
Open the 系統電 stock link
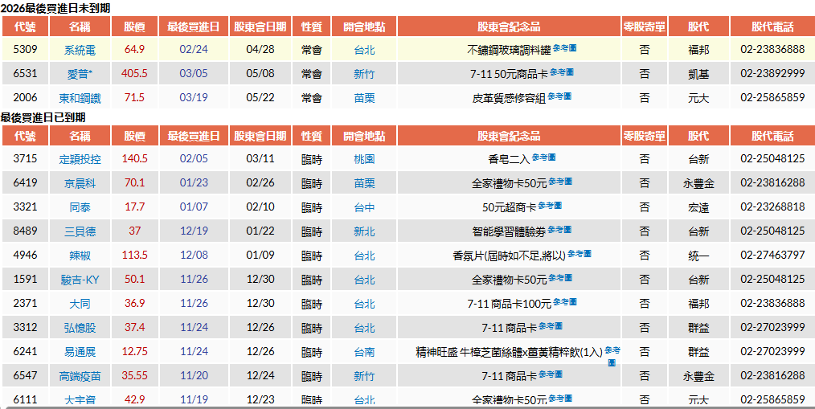(x=80, y=51)
